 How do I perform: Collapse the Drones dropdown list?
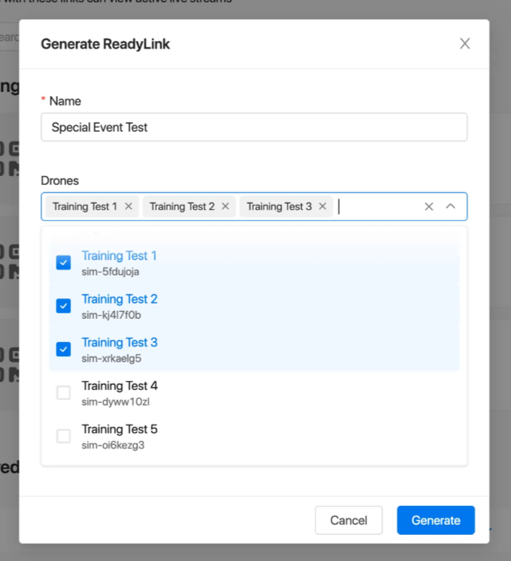[450, 207]
